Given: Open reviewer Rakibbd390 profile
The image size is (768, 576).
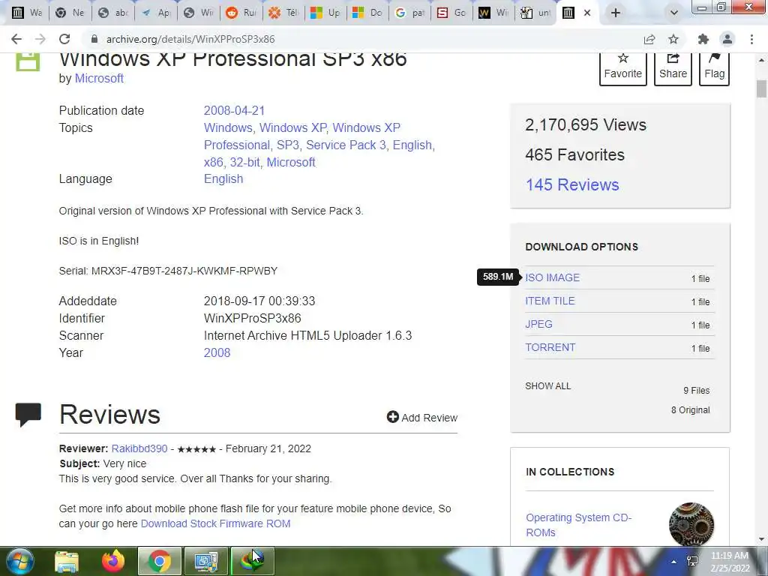Looking at the screenshot, I should (x=139, y=448).
